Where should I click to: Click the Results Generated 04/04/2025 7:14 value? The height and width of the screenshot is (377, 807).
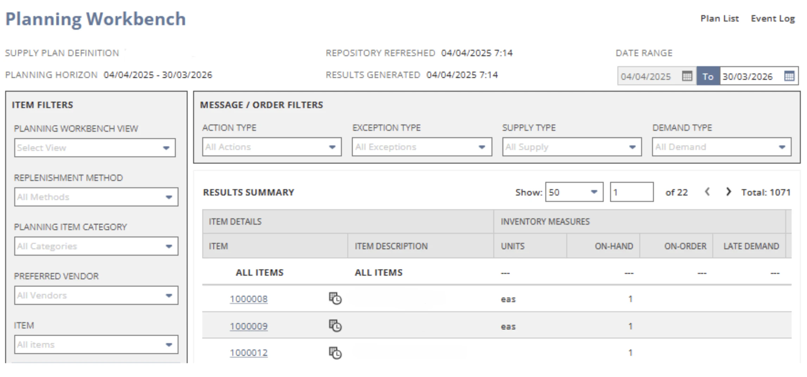[462, 75]
